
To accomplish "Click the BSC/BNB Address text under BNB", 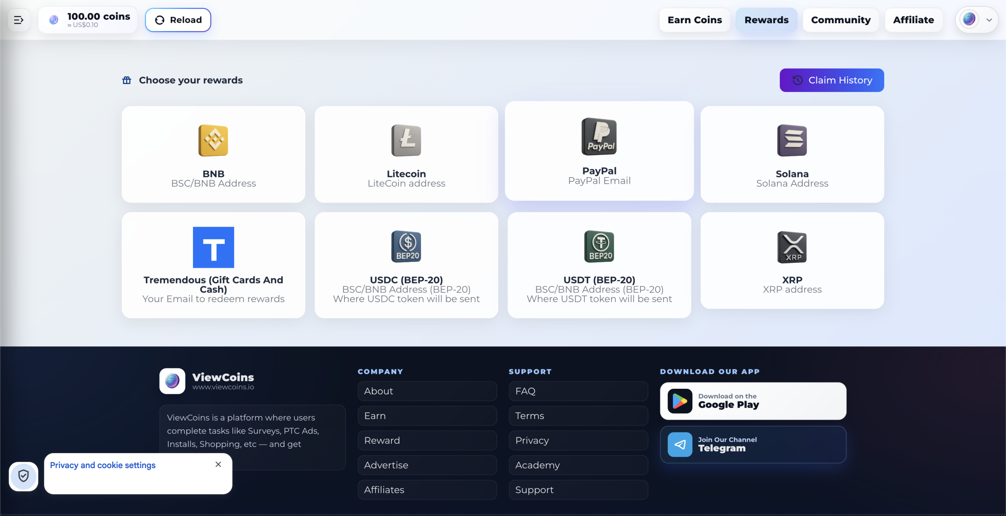I will pos(213,183).
